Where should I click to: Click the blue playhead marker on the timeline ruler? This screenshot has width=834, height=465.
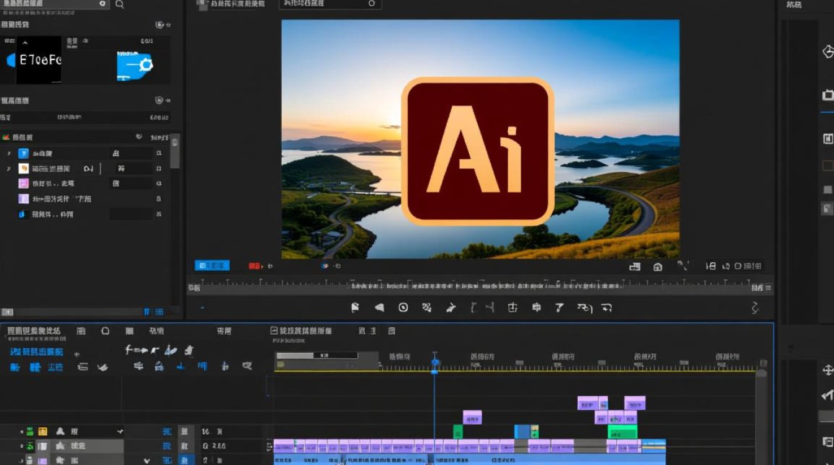(x=435, y=362)
